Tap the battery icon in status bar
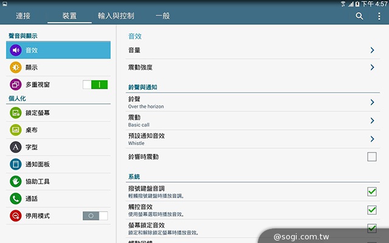389x243 pixels. [357, 4]
